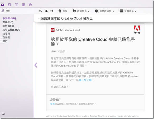Open the 了解更多 dropdown
Viewport: 154px width, 119px height.
point(130,11)
